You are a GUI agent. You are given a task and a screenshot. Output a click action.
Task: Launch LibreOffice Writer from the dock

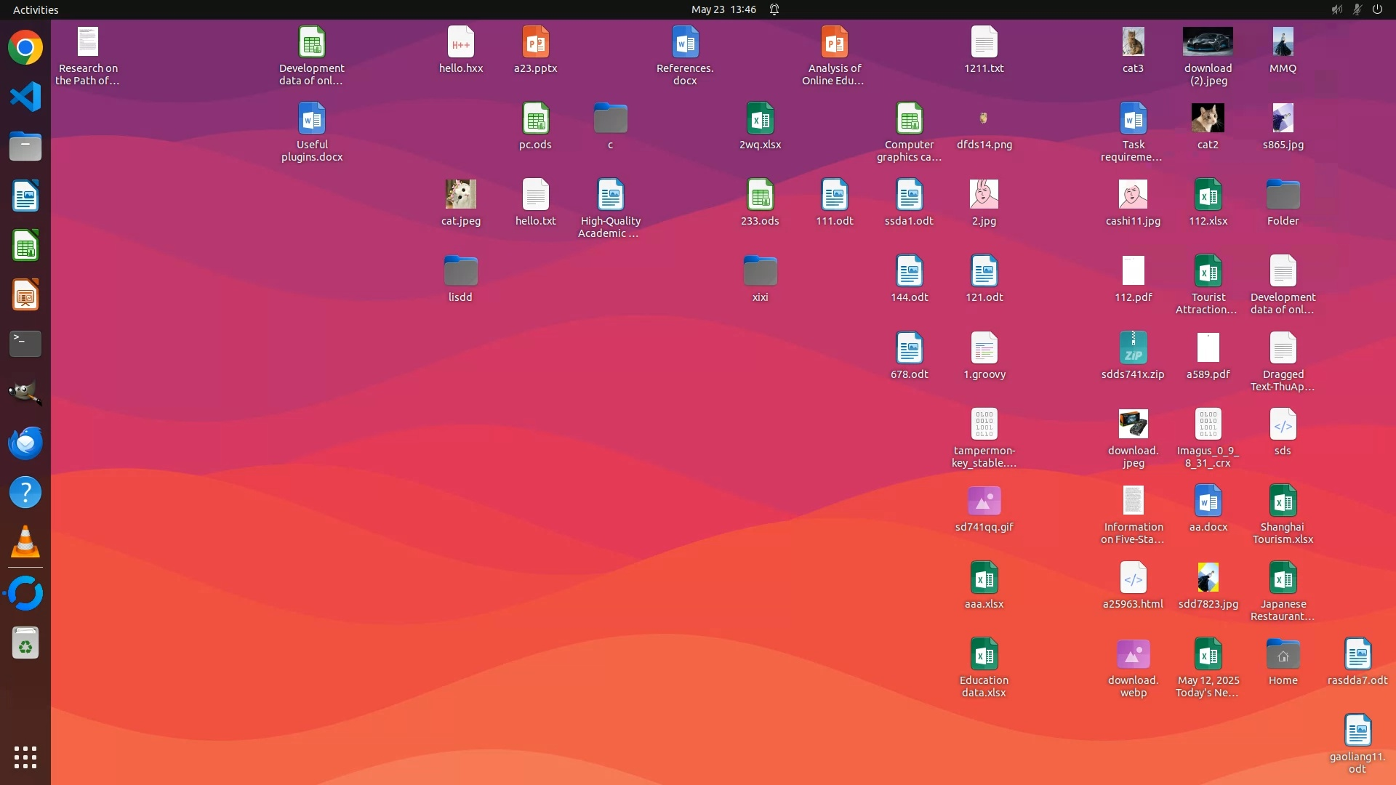(25, 196)
